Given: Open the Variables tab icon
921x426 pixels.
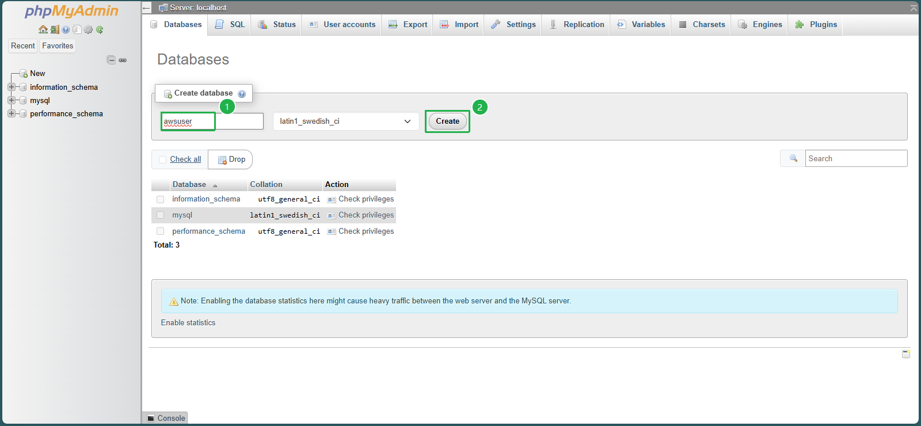Looking at the screenshot, I should [622, 25].
